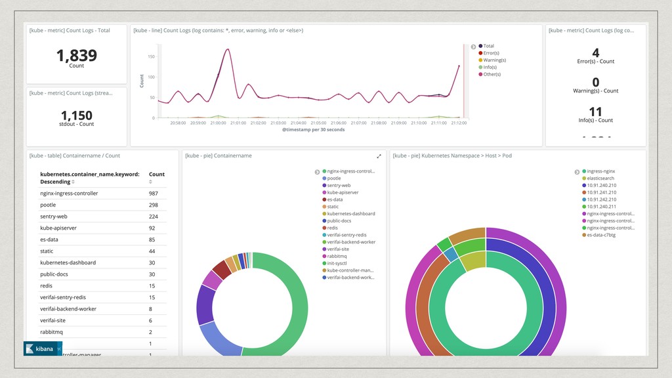Click the 1,839 total count metric
This screenshot has height=378, width=672.
click(x=77, y=56)
